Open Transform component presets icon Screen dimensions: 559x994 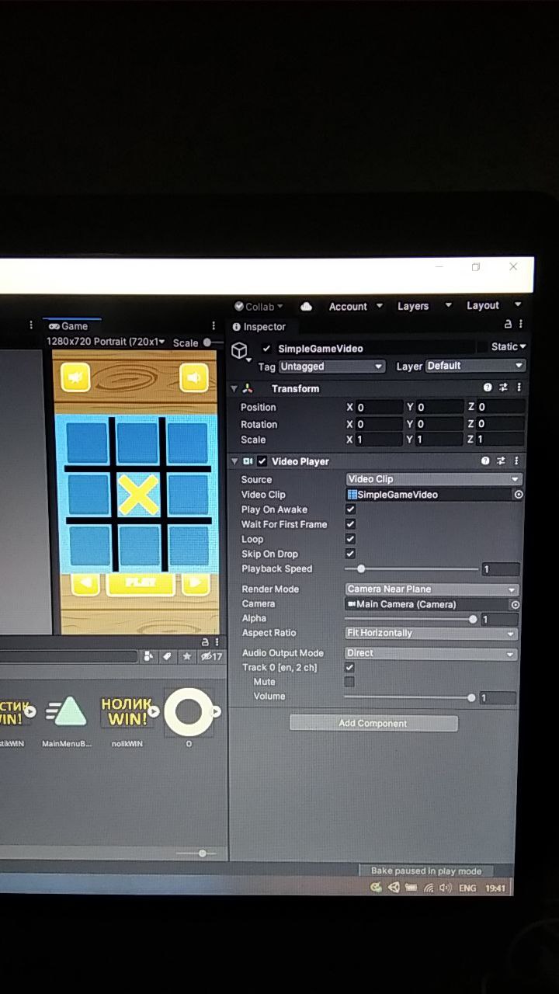click(503, 388)
